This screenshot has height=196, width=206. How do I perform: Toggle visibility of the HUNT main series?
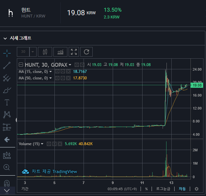[x=77, y=65]
